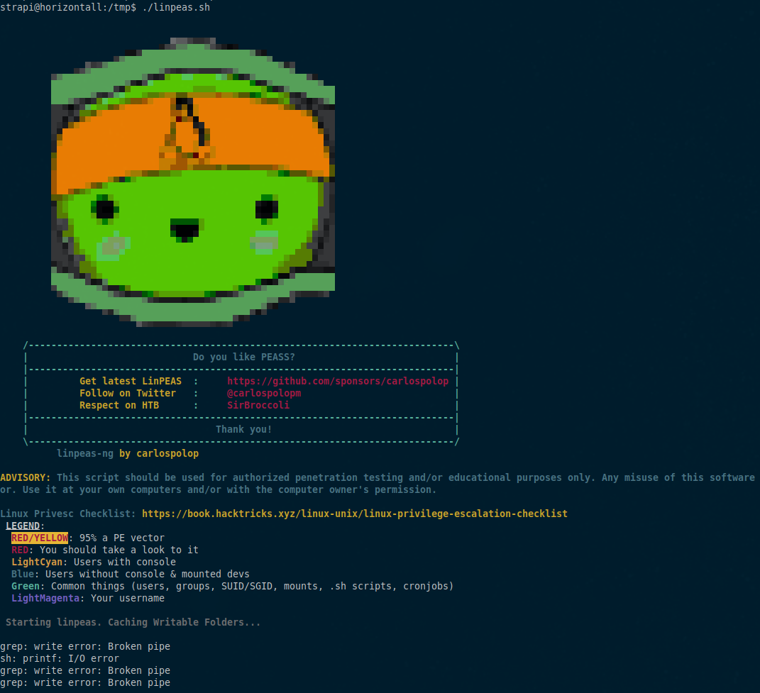Click the grep error line directly above 'sh: printf'
This screenshot has width=760, height=693.
coord(85,646)
